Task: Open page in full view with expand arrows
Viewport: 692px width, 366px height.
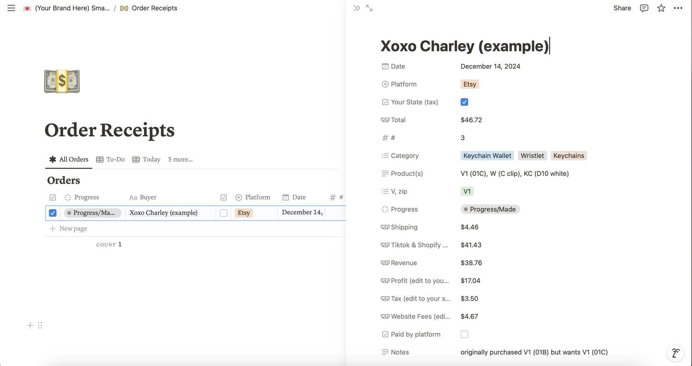Action: pyautogui.click(x=369, y=8)
